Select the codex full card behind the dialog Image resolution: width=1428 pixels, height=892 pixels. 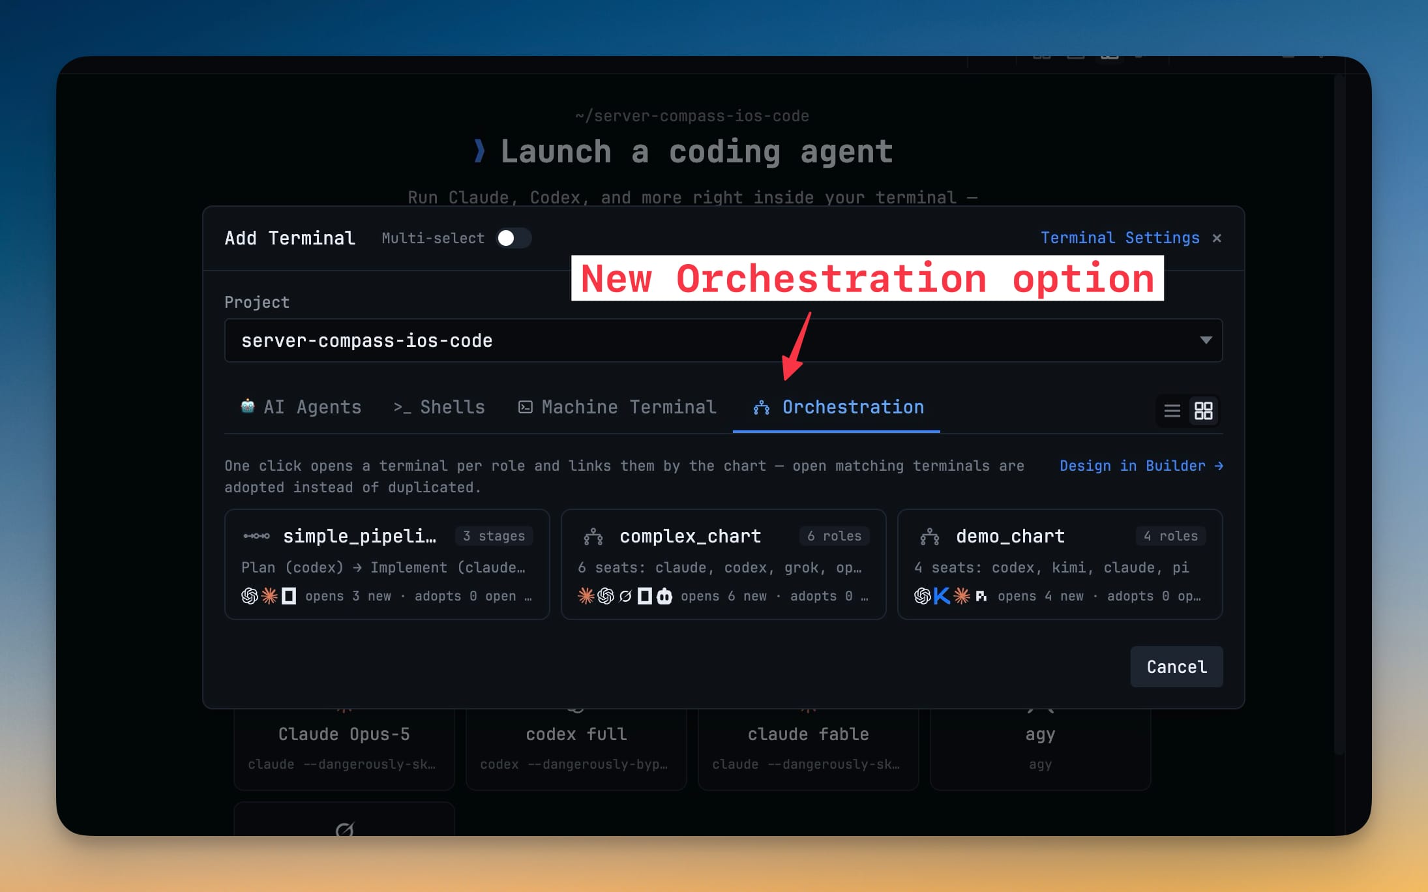576,749
